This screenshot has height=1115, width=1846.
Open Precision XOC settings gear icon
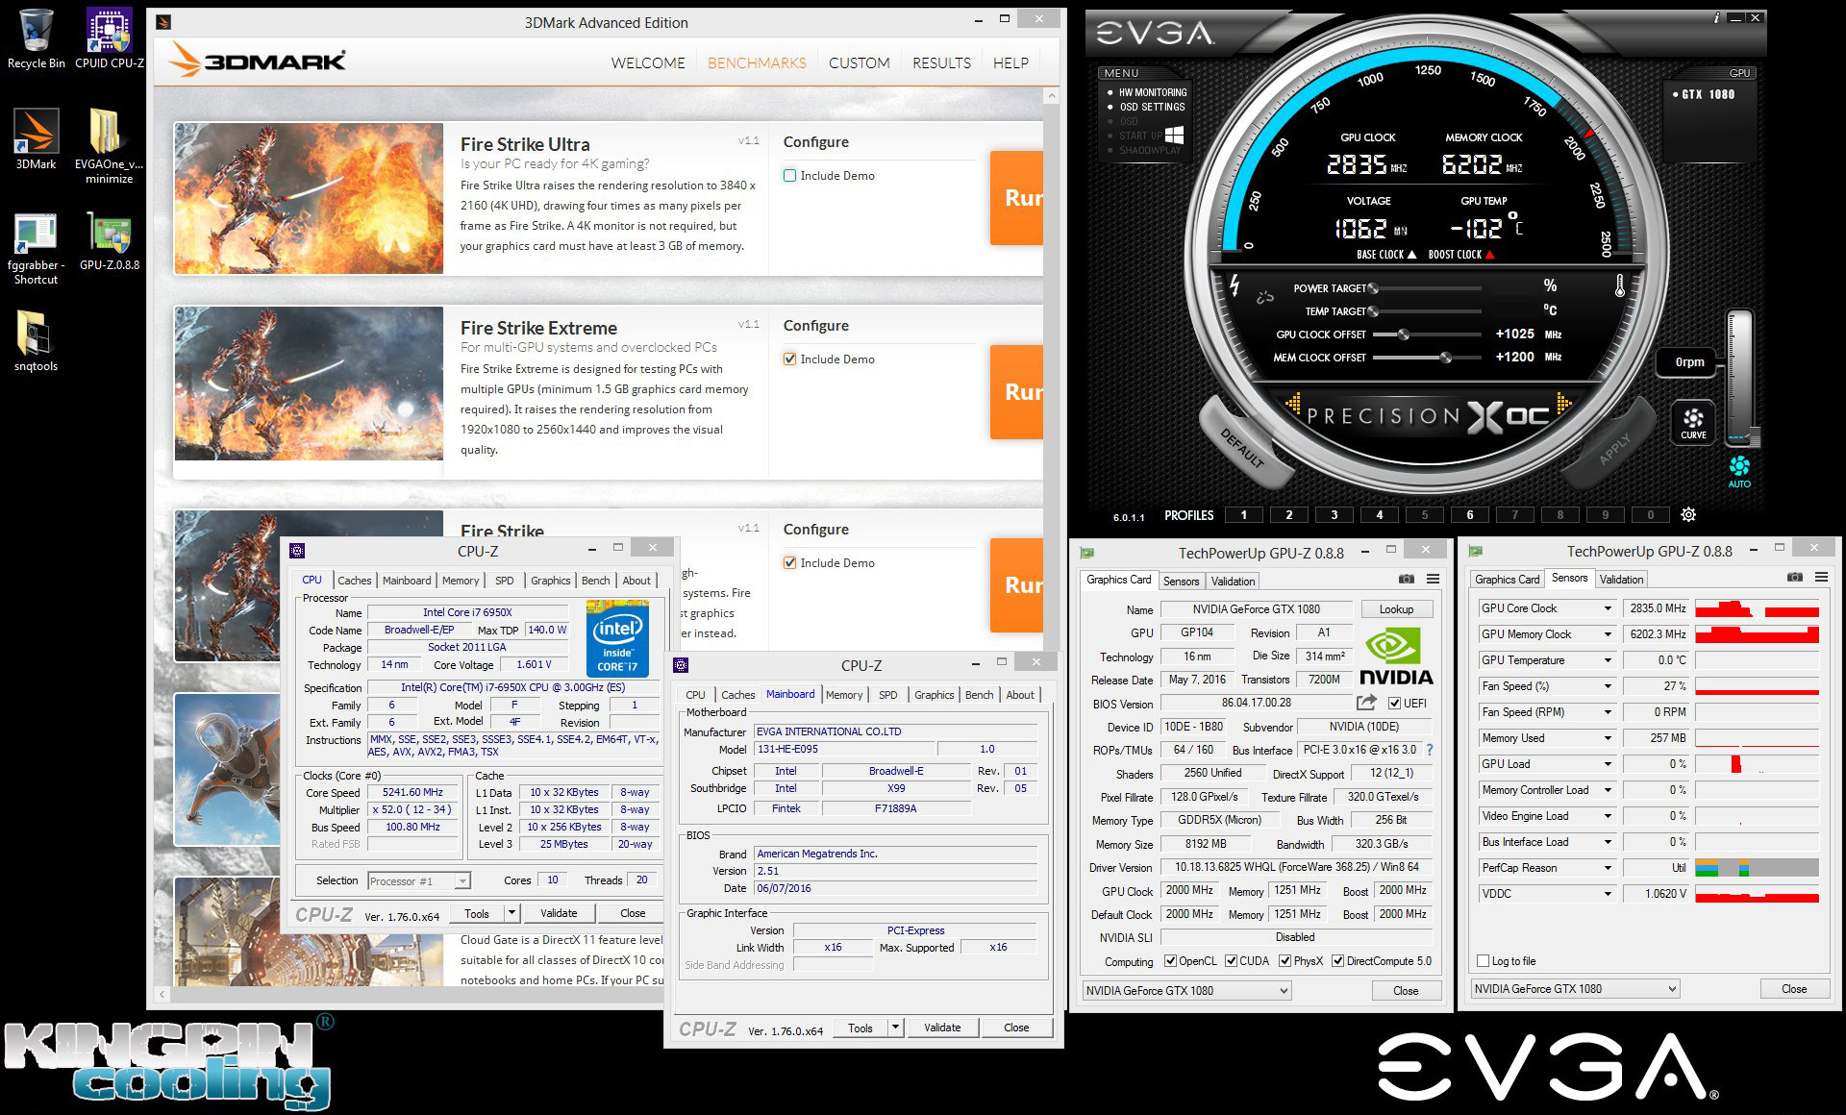point(1688,515)
